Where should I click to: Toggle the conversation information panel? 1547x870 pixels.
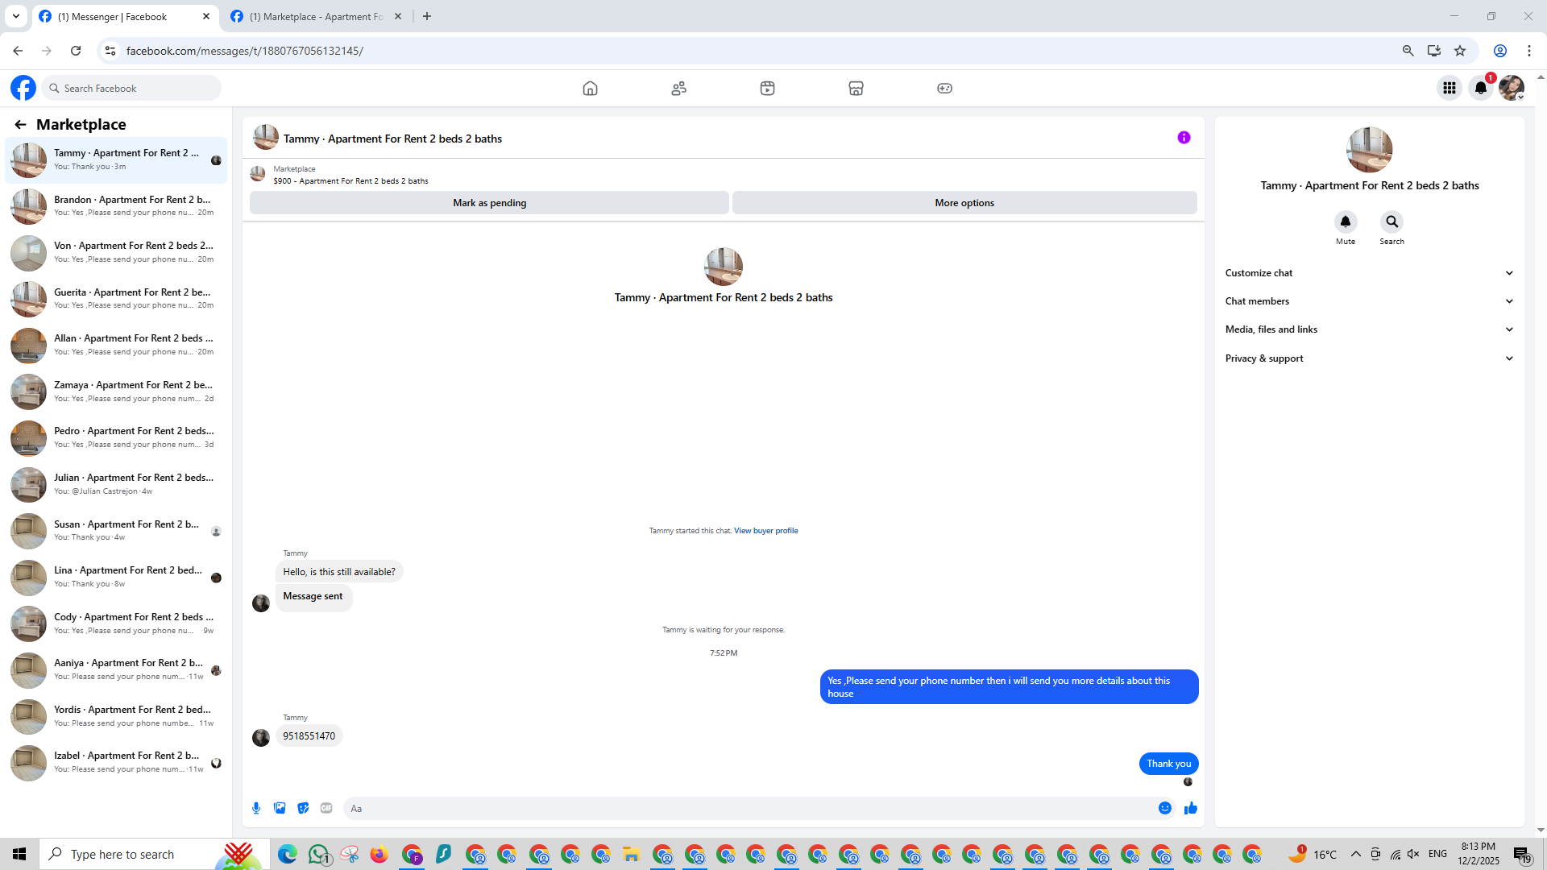[x=1184, y=138]
